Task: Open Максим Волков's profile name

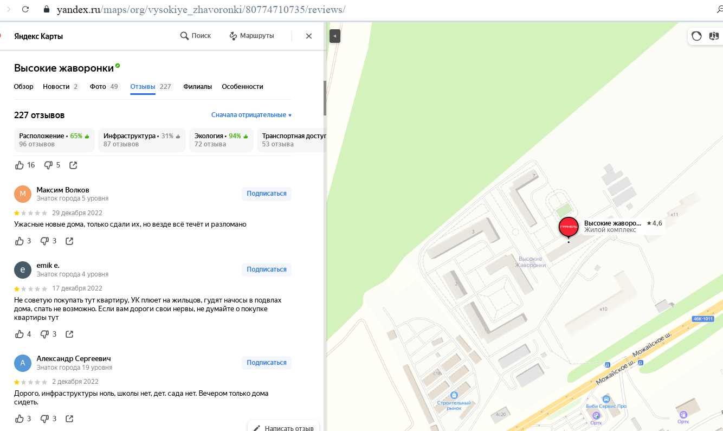Action: 63,190
